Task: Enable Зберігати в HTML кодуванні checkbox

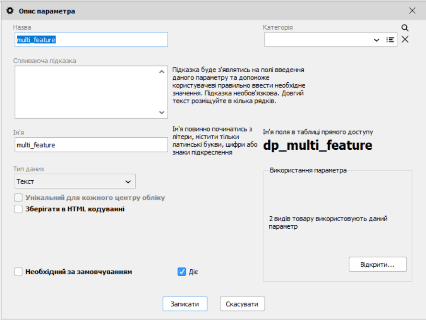Action: click(19, 209)
